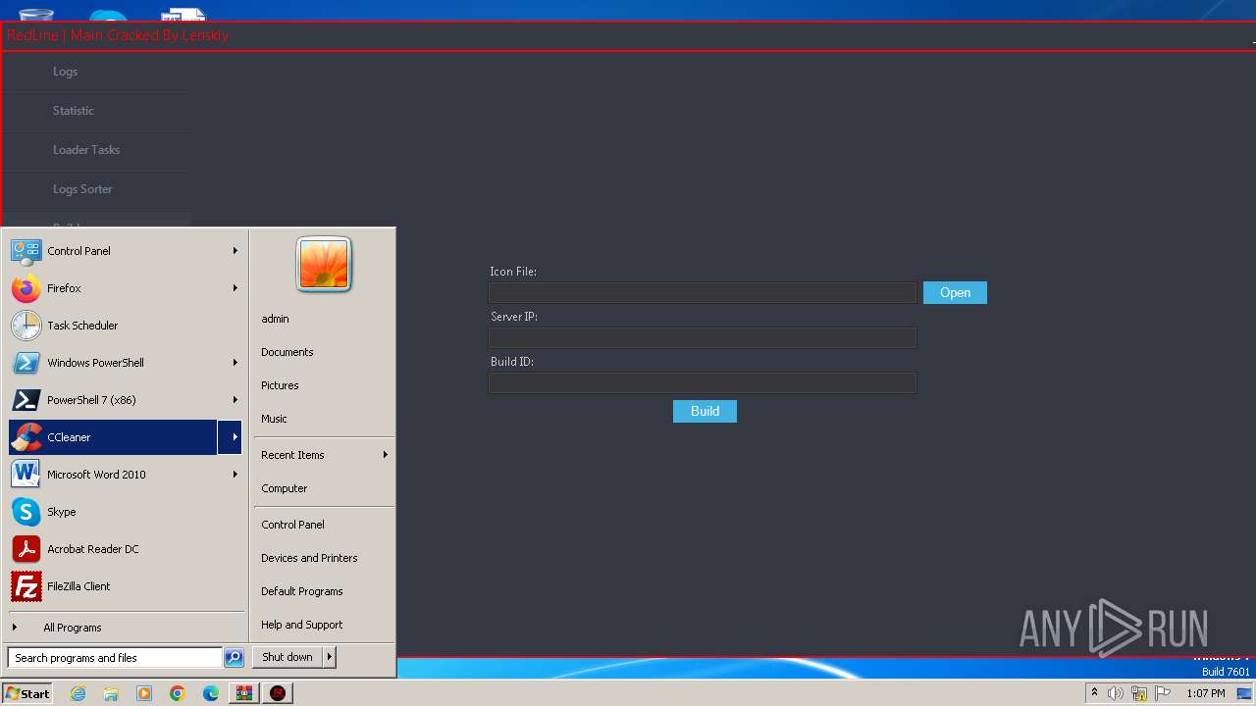Click the Build button
1256x706 pixels.
(705, 412)
